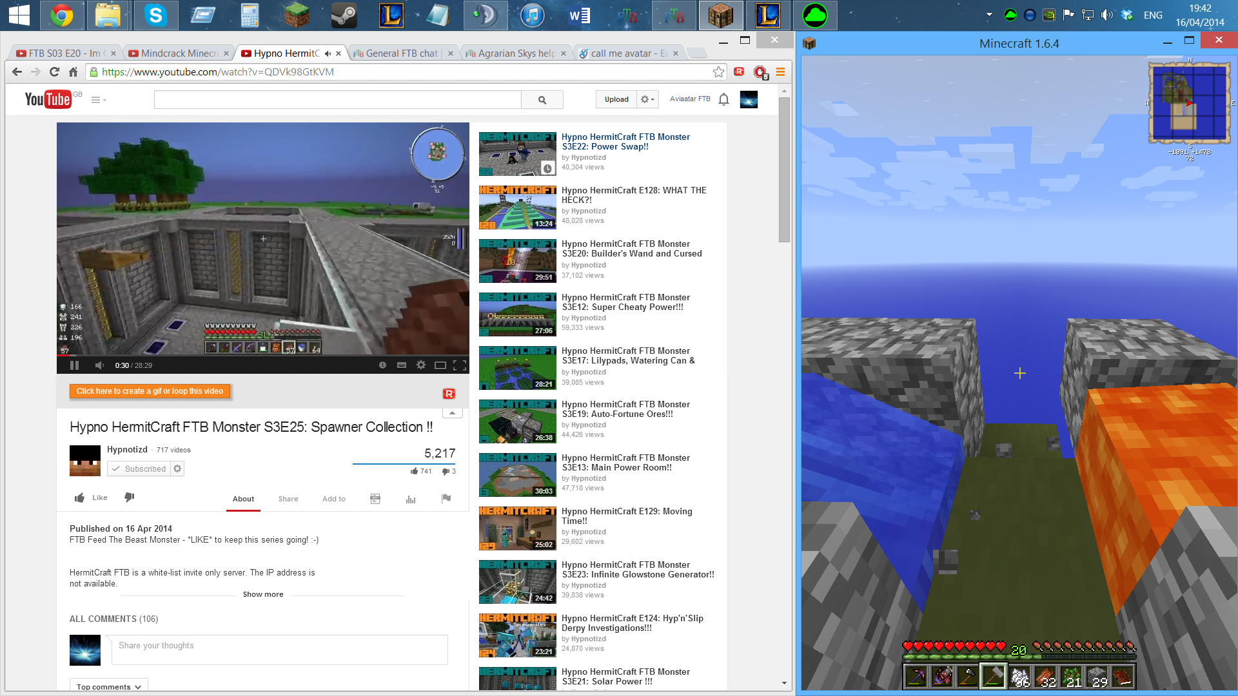Collapse panel with small up-arrow above title
Image resolution: width=1238 pixels, height=696 pixels.
coord(452,413)
